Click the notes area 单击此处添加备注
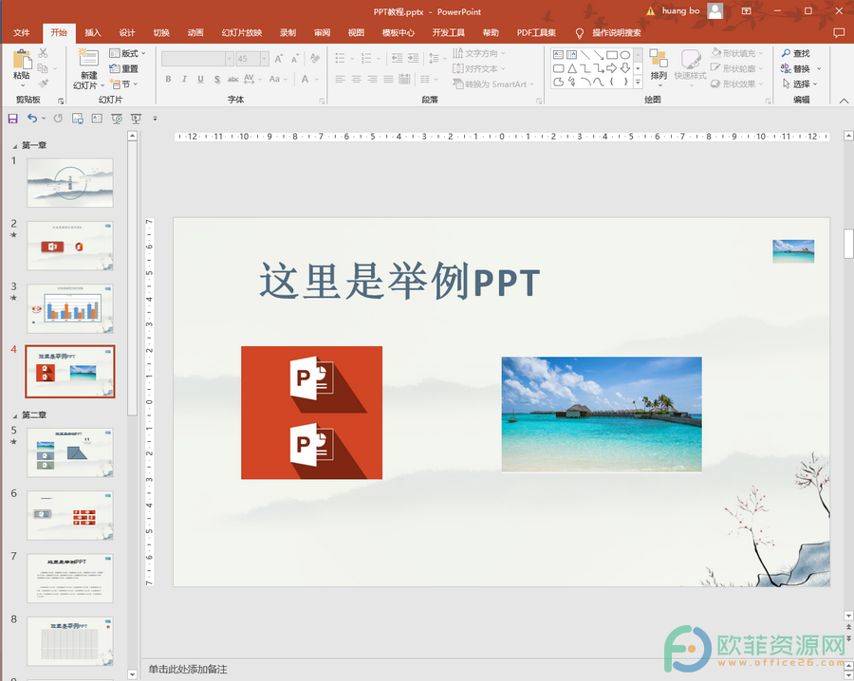 click(x=188, y=670)
